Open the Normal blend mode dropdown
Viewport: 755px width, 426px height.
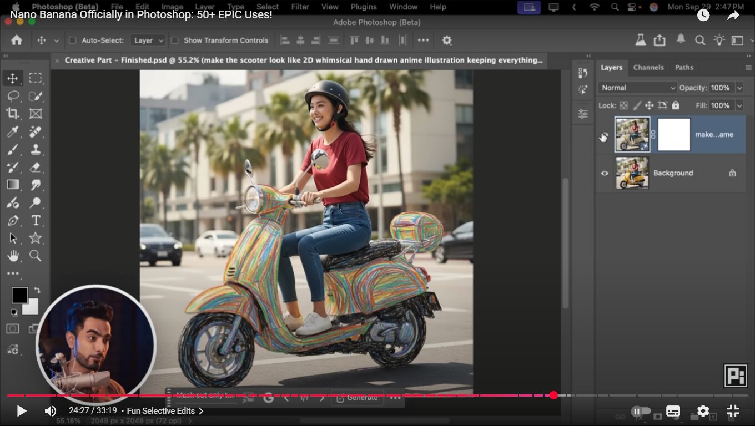[637, 88]
